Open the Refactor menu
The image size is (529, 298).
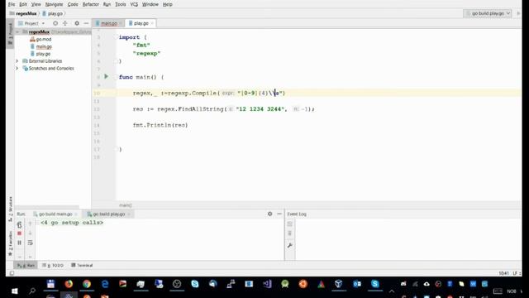click(x=91, y=4)
